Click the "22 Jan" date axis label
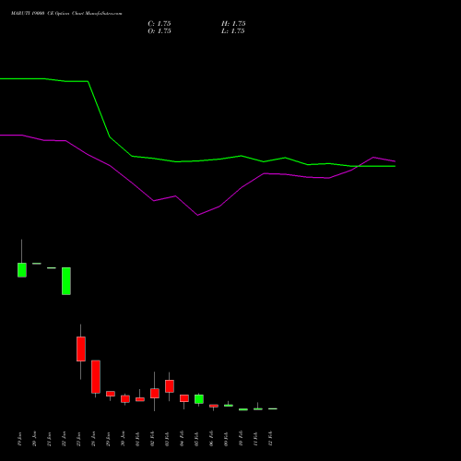 65,439
